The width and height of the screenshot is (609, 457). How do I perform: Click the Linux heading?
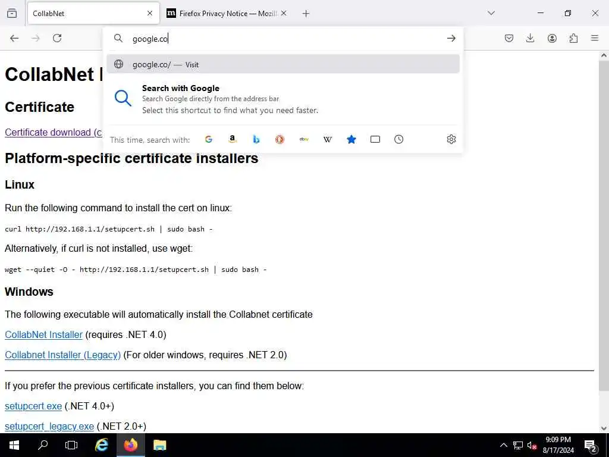pyautogui.click(x=20, y=184)
